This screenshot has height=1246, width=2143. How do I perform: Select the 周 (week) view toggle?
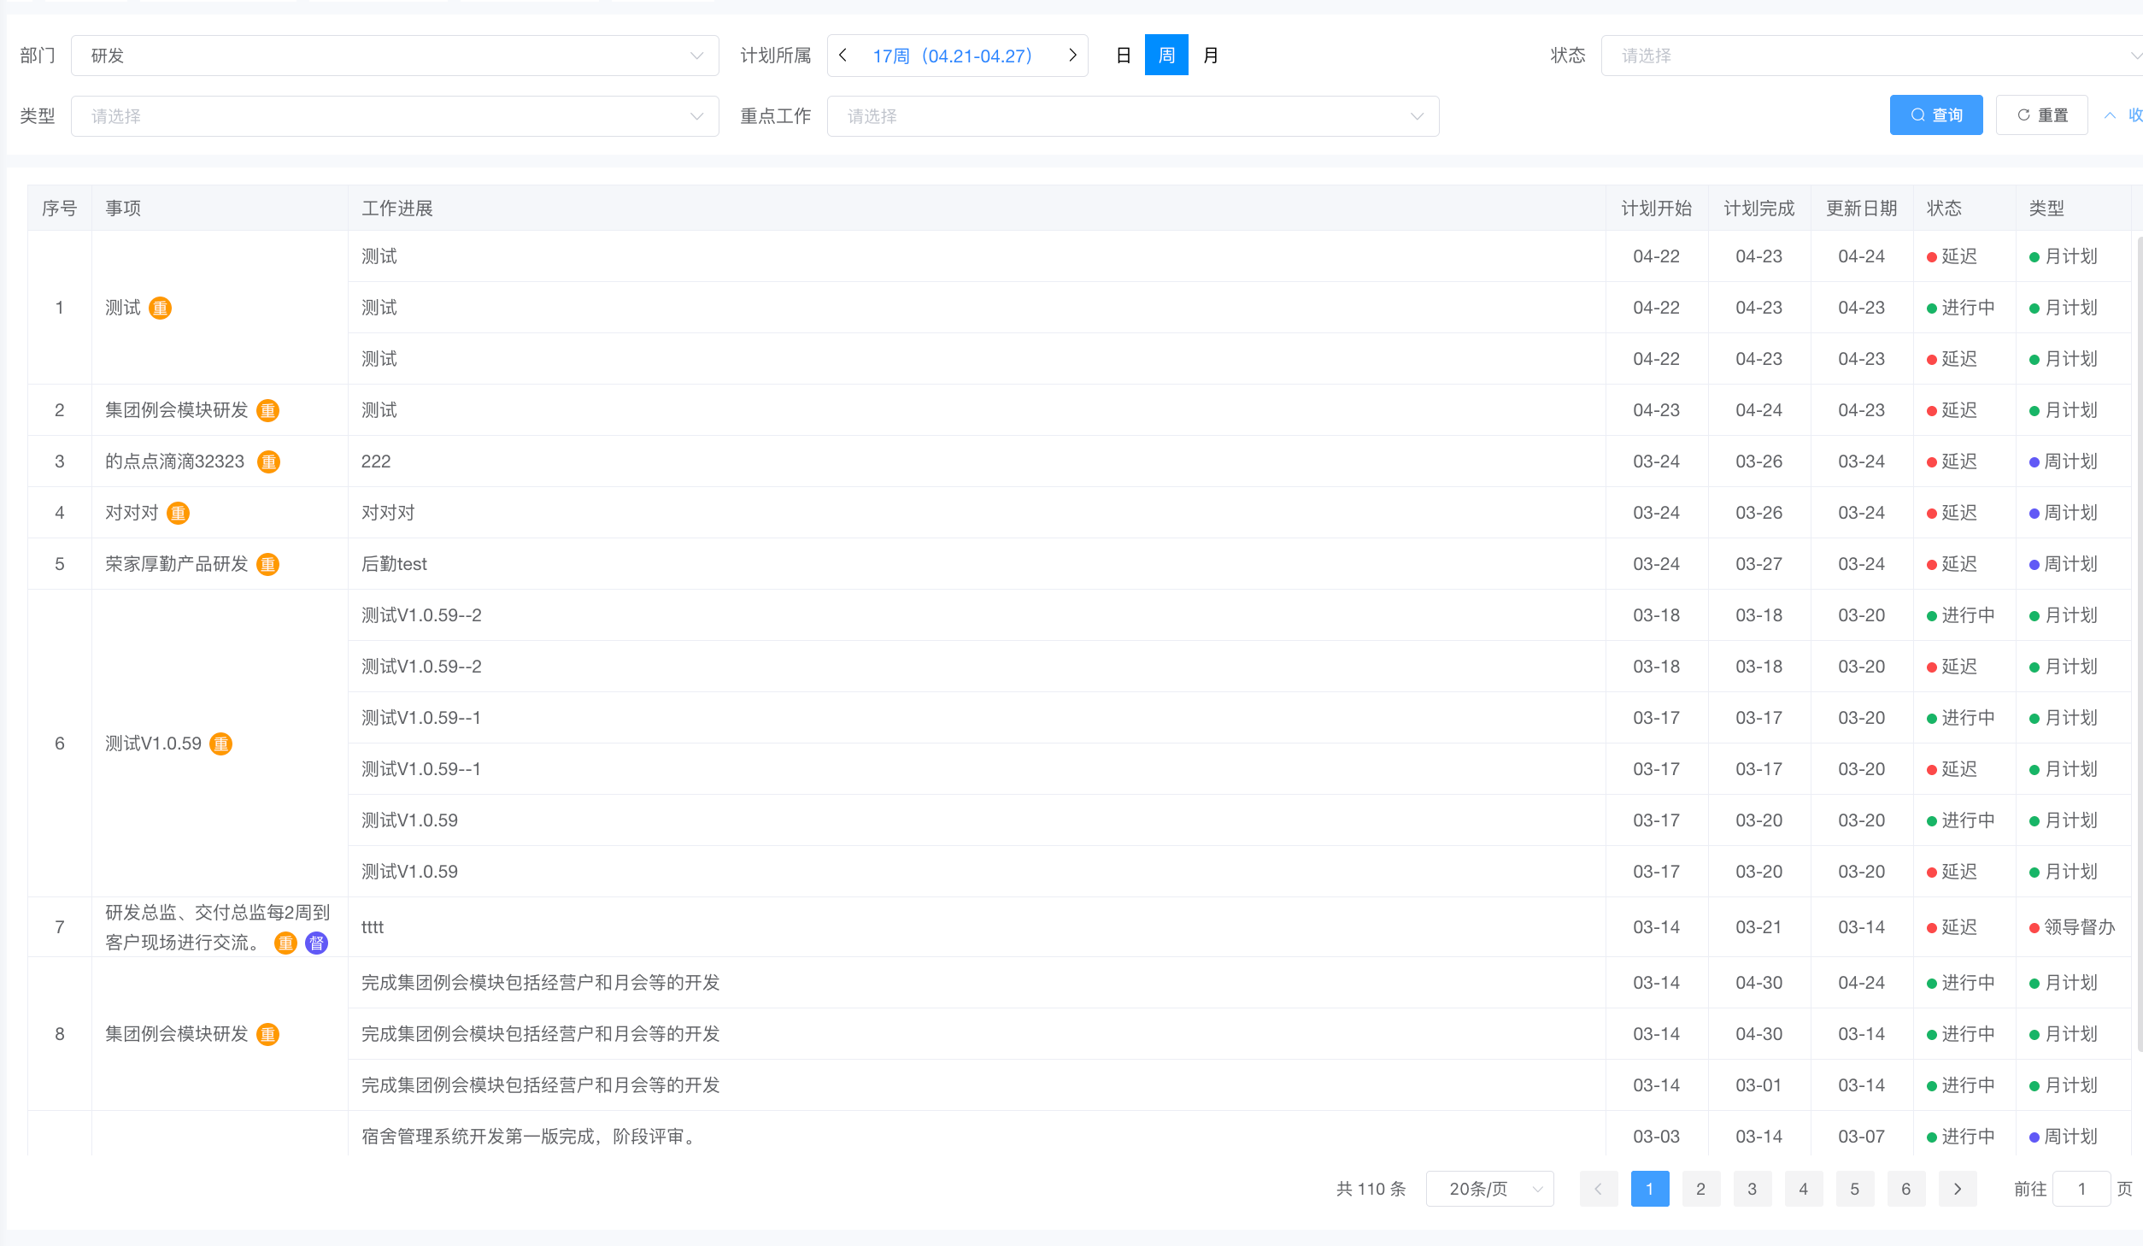pos(1166,56)
